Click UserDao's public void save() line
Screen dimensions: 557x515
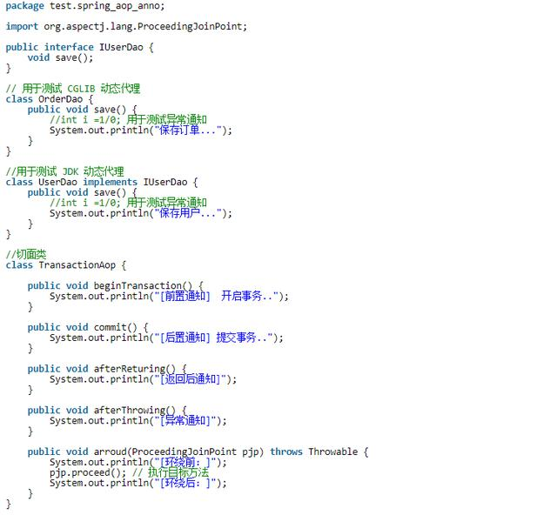(82, 193)
